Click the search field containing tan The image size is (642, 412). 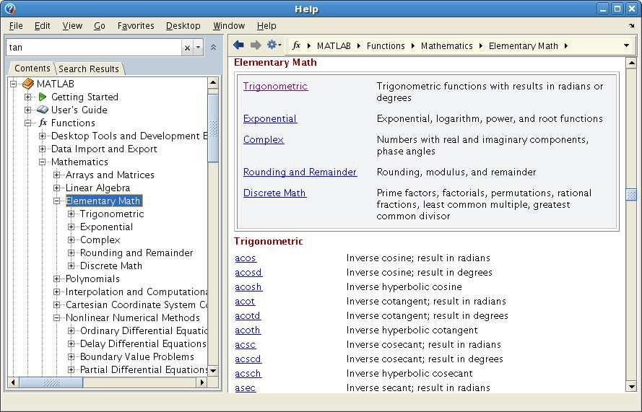tap(94, 48)
